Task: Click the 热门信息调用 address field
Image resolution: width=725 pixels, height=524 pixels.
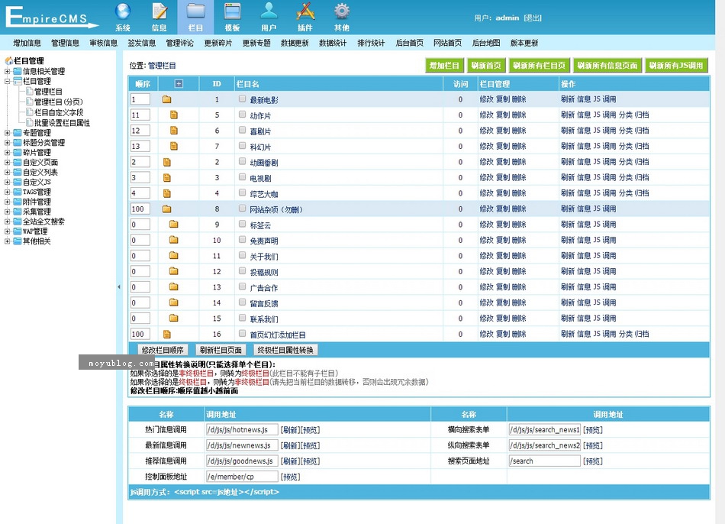Action: [x=242, y=429]
